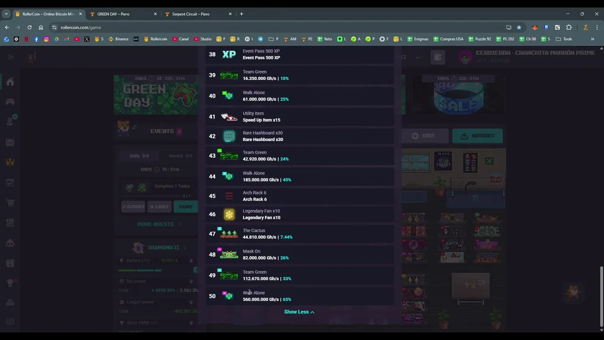Go back with the browser back arrow
This screenshot has height=340, width=604.
click(x=7, y=27)
